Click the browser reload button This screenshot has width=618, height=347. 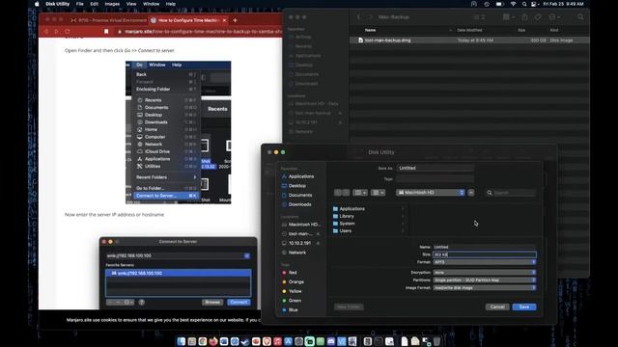pyautogui.click(x=68, y=31)
